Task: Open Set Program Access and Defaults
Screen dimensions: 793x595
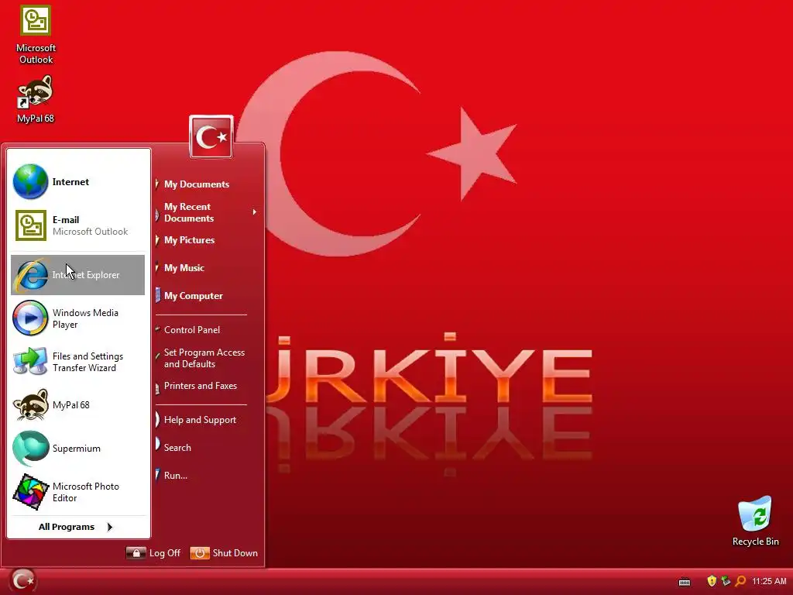Action: 204,358
